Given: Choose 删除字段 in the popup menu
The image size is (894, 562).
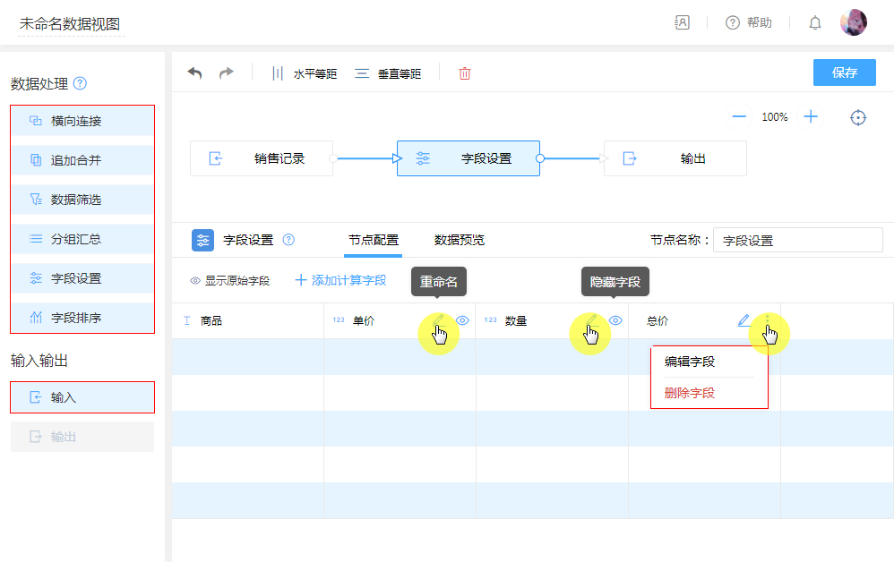Looking at the screenshot, I should [x=690, y=393].
